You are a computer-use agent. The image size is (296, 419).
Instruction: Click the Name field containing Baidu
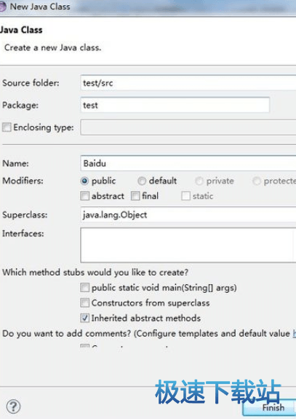pos(188,163)
